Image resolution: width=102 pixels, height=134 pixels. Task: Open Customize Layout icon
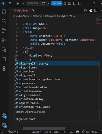pyautogui.click(x=64, y=4)
